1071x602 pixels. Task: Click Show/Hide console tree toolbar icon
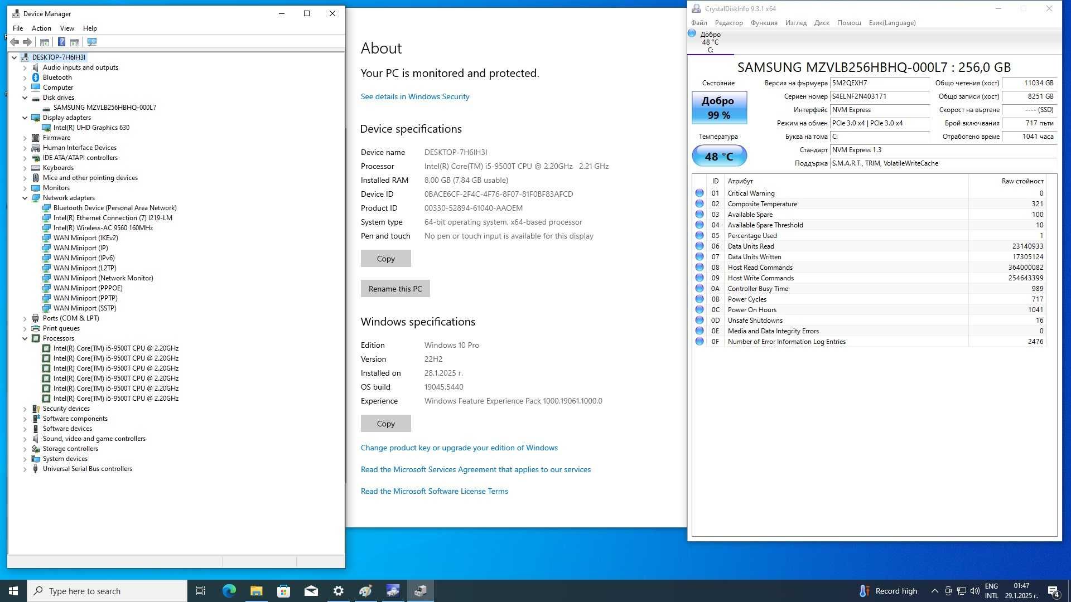[45, 42]
